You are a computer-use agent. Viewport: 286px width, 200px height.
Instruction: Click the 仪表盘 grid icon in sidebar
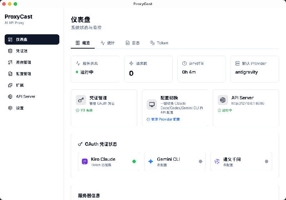pyautogui.click(x=10, y=39)
